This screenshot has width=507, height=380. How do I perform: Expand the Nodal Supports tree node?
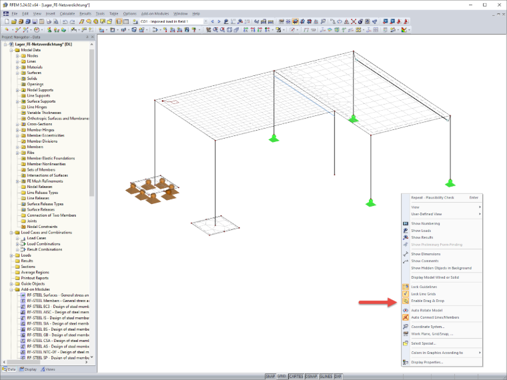pyautogui.click(x=17, y=90)
